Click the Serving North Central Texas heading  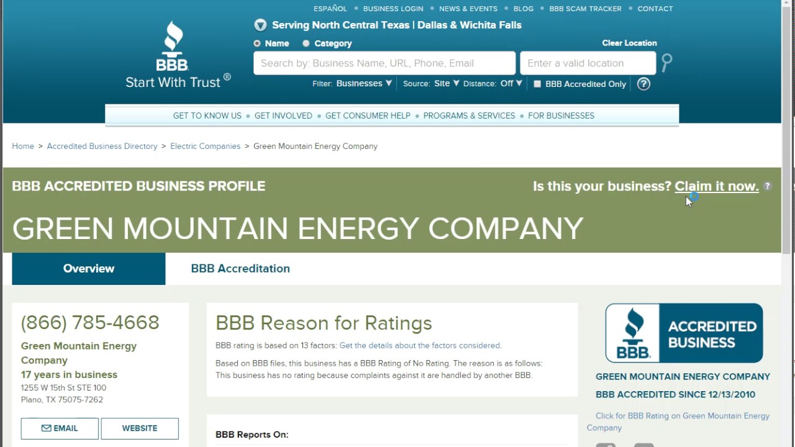[397, 25]
